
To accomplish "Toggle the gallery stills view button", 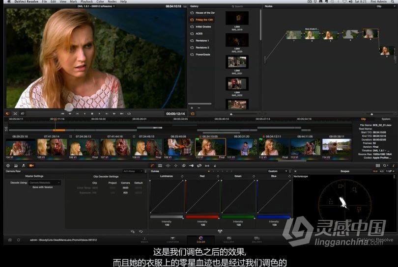I will [x=193, y=113].
